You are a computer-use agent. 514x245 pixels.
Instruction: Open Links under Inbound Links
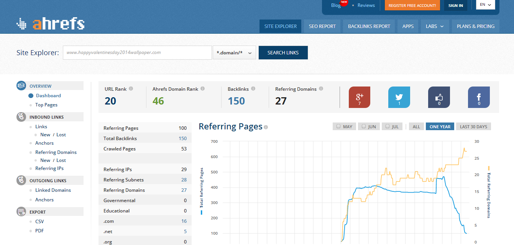41,127
